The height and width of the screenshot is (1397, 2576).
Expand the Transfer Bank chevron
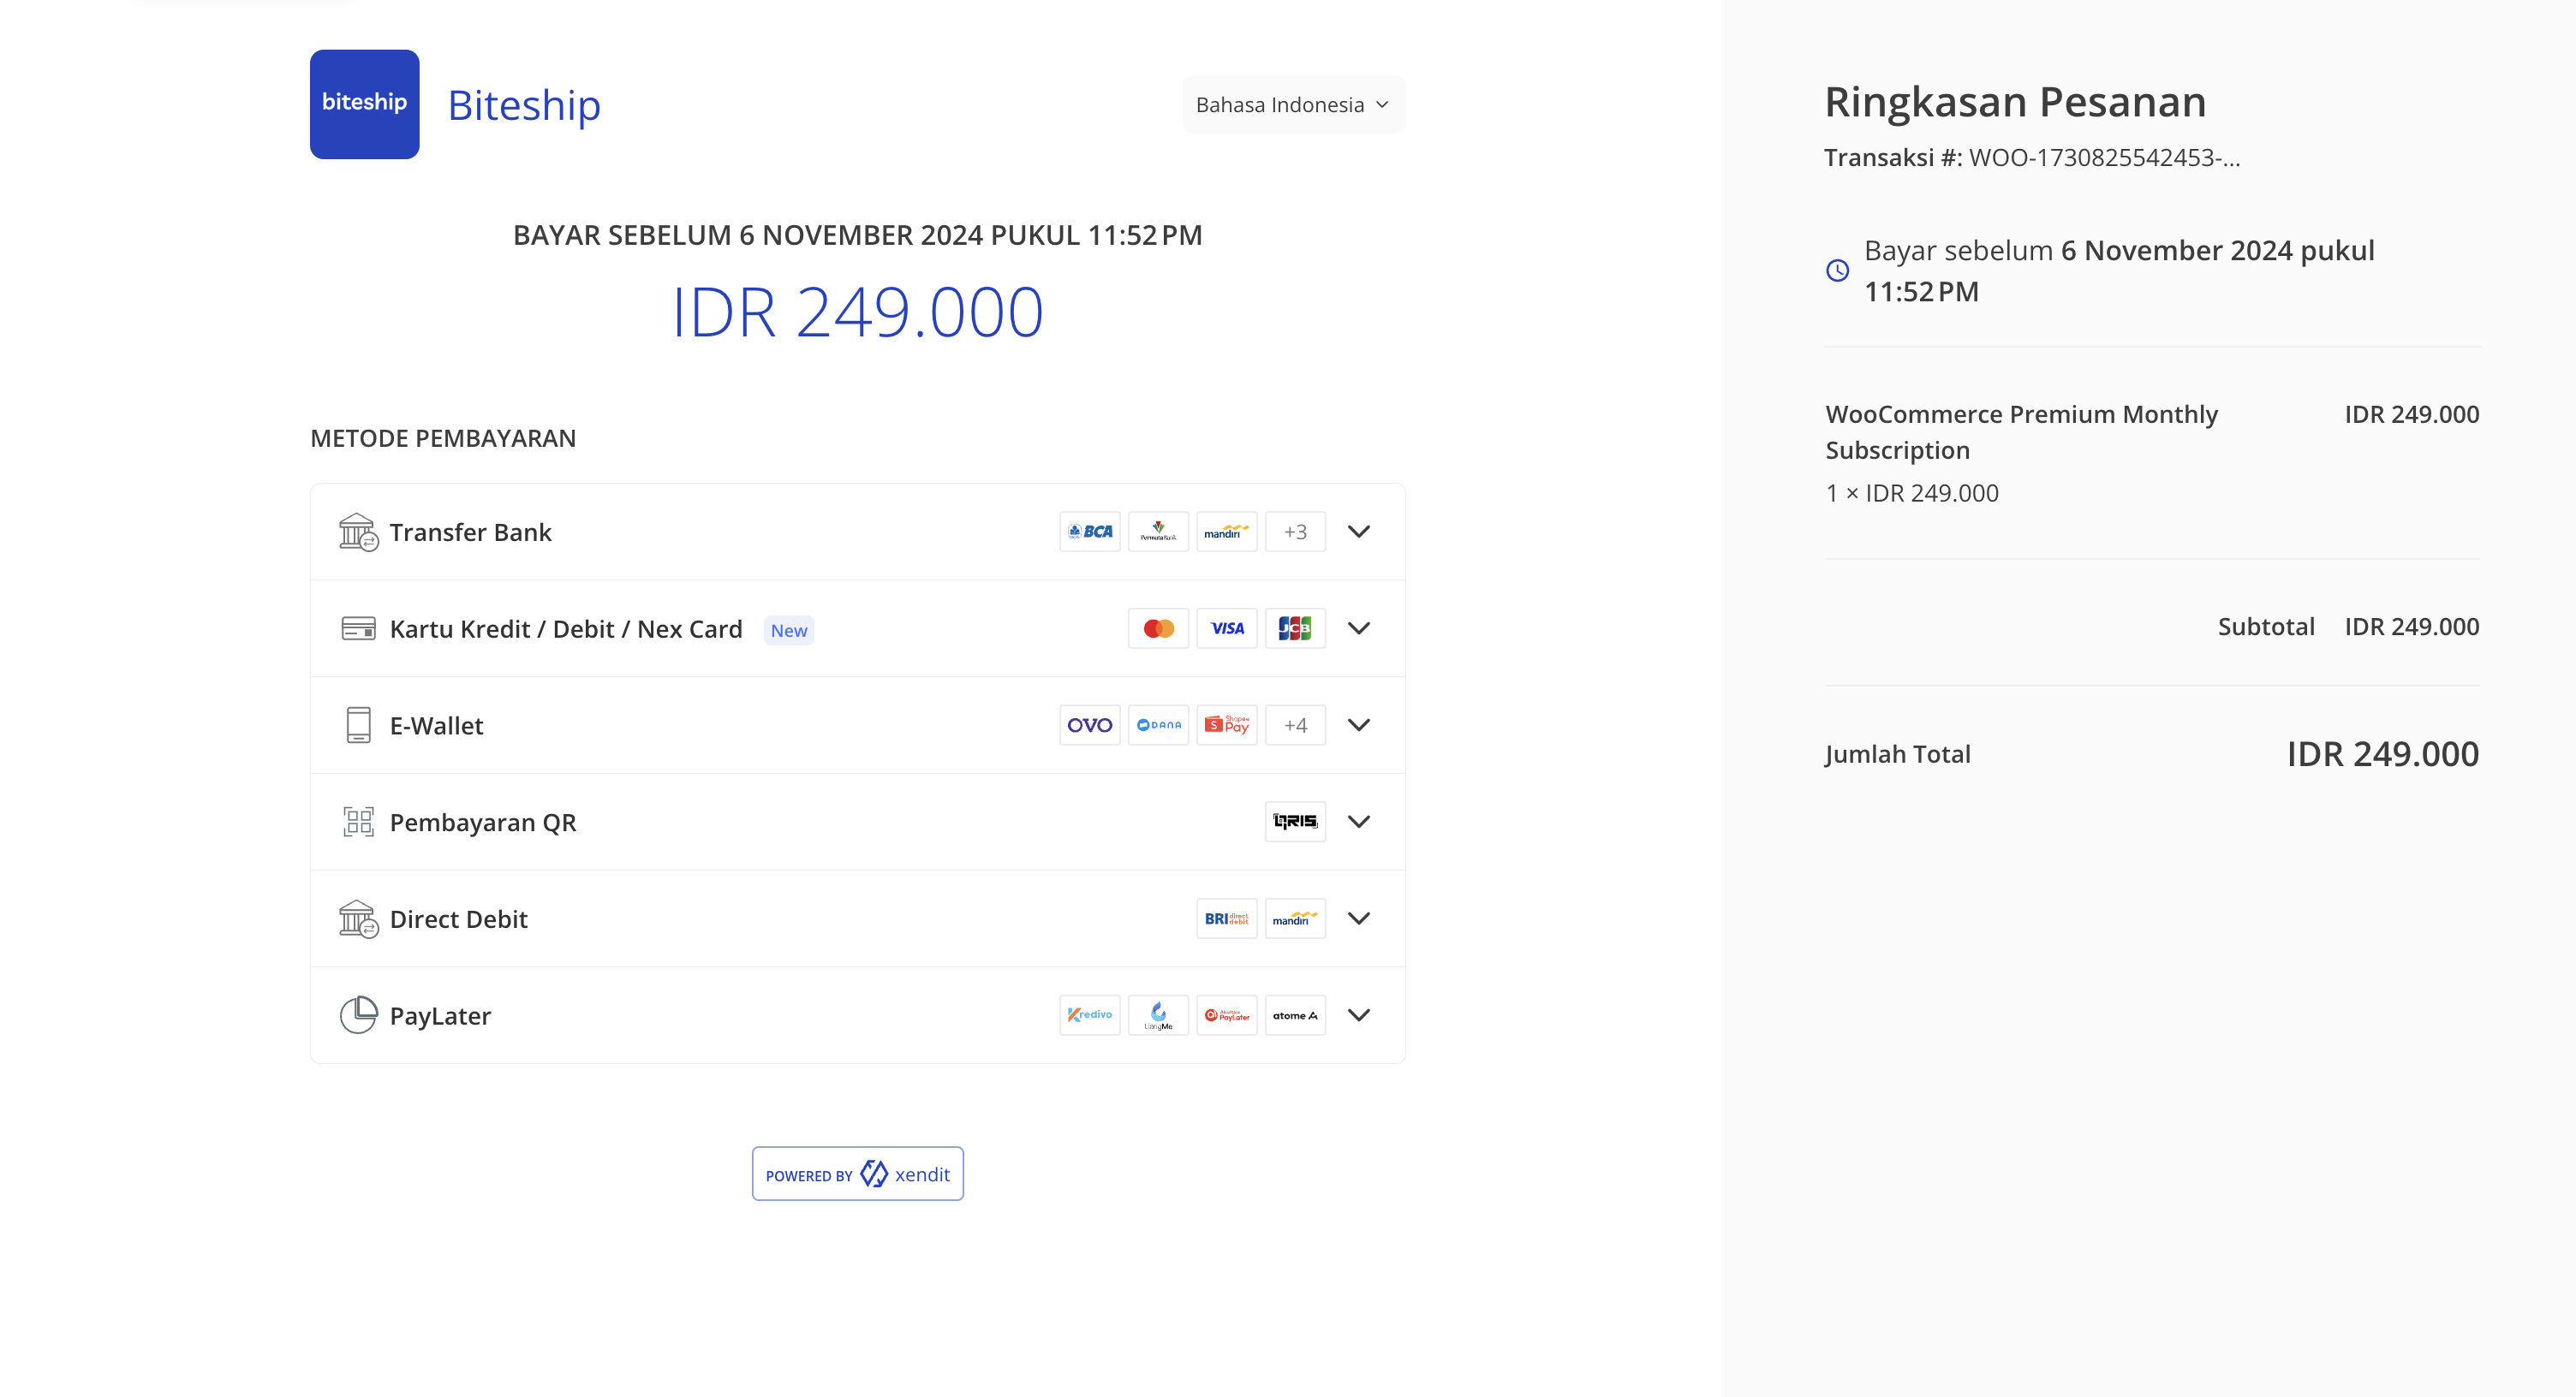(1358, 532)
